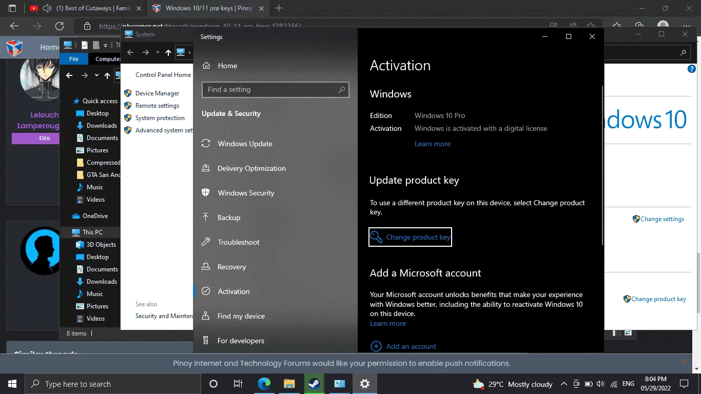Click the plus circle icon beside Add an account
The height and width of the screenshot is (394, 701).
(x=376, y=346)
